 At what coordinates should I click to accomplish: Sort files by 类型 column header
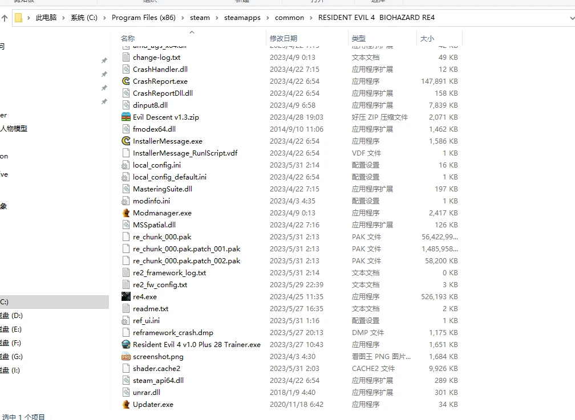[x=358, y=39]
